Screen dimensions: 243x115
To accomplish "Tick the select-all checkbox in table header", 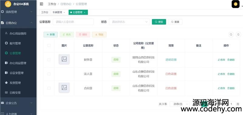I will pyautogui.click(x=49, y=45).
